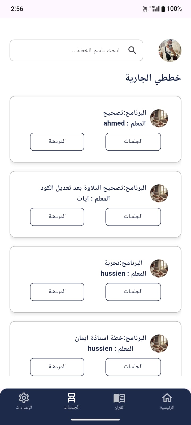Viewport: 191px width, 425px height.
Task: Tap the search magnifier icon
Action: [132, 50]
